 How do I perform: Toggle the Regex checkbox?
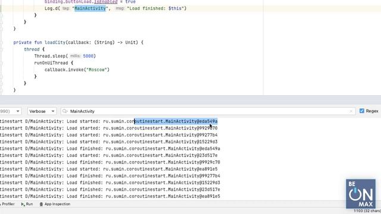pos(362,111)
